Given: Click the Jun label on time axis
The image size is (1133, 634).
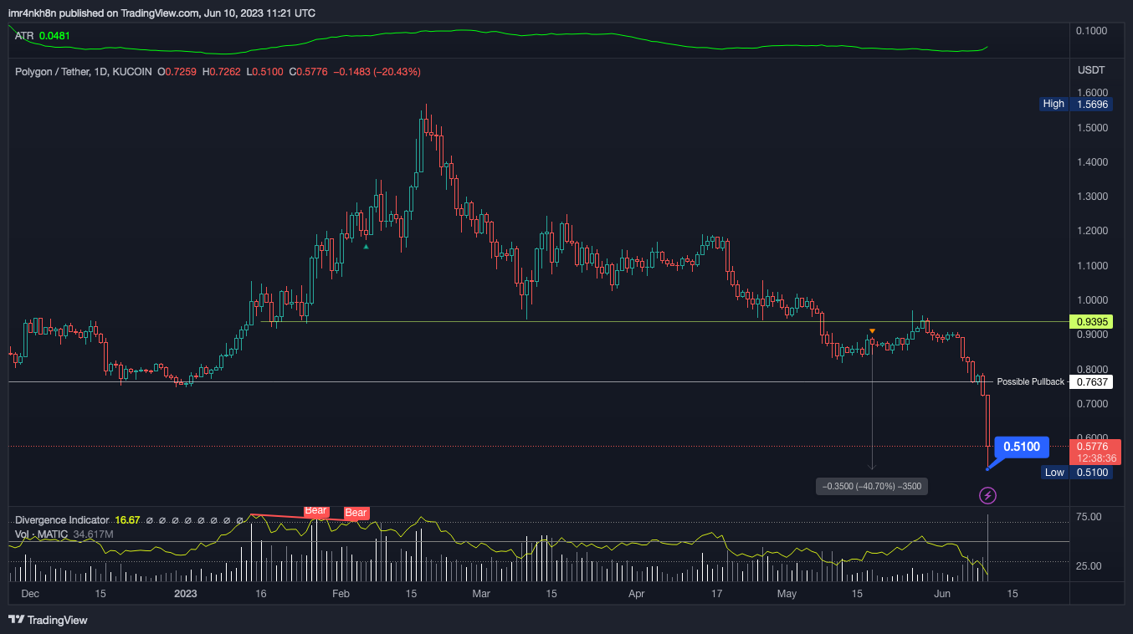Looking at the screenshot, I should (x=942, y=594).
